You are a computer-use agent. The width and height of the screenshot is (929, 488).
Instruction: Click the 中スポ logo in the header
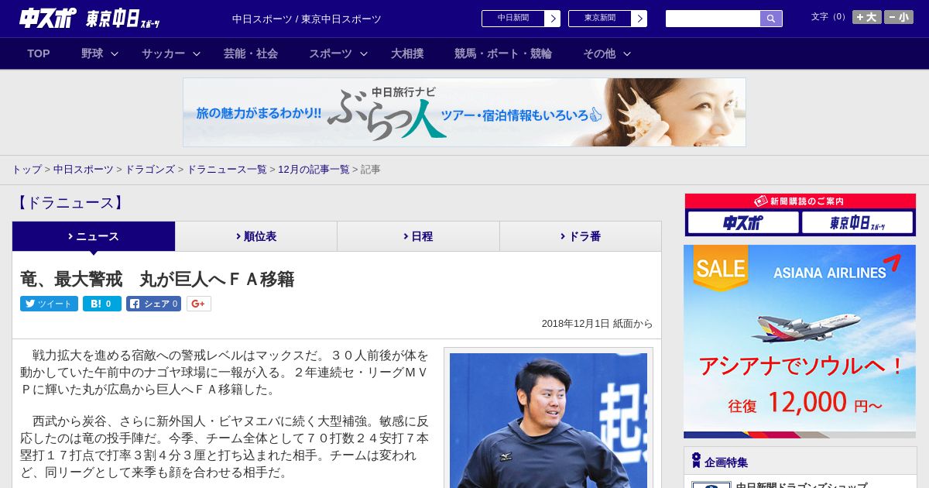(x=47, y=19)
